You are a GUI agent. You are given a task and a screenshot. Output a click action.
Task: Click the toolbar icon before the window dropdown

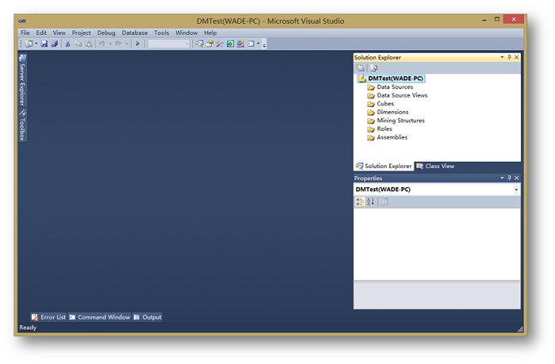241,44
